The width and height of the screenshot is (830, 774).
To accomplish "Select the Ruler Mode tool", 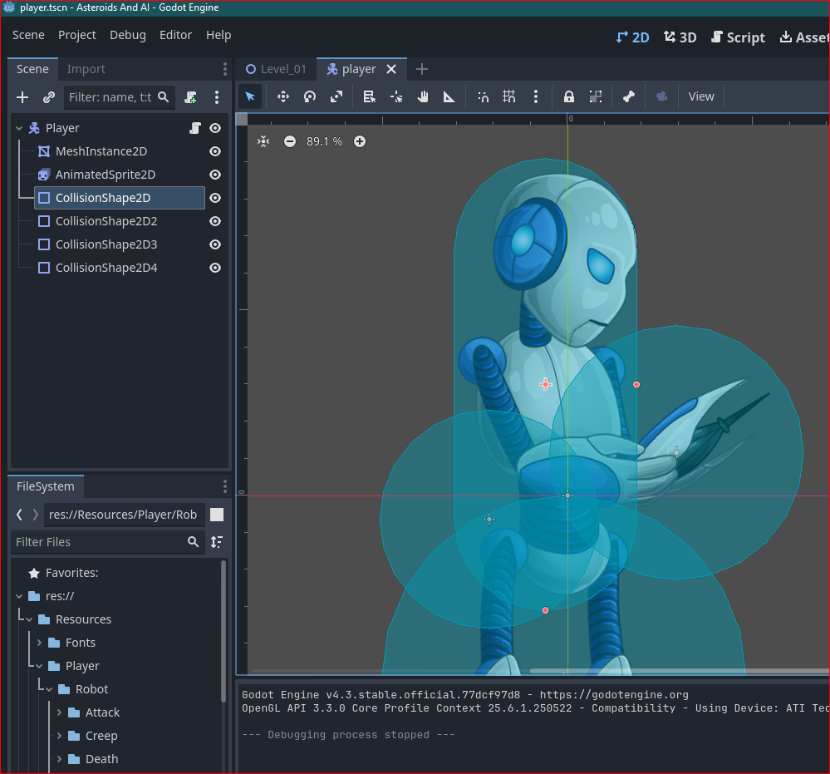I will pos(449,96).
